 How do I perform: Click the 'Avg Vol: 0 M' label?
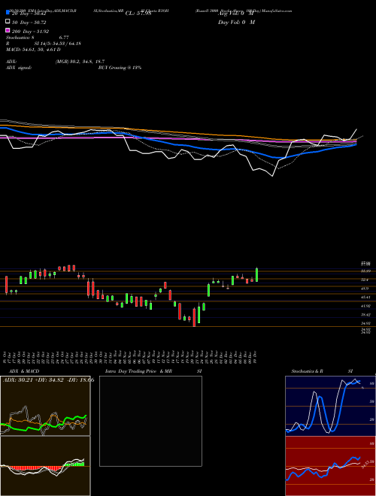coord(236,14)
